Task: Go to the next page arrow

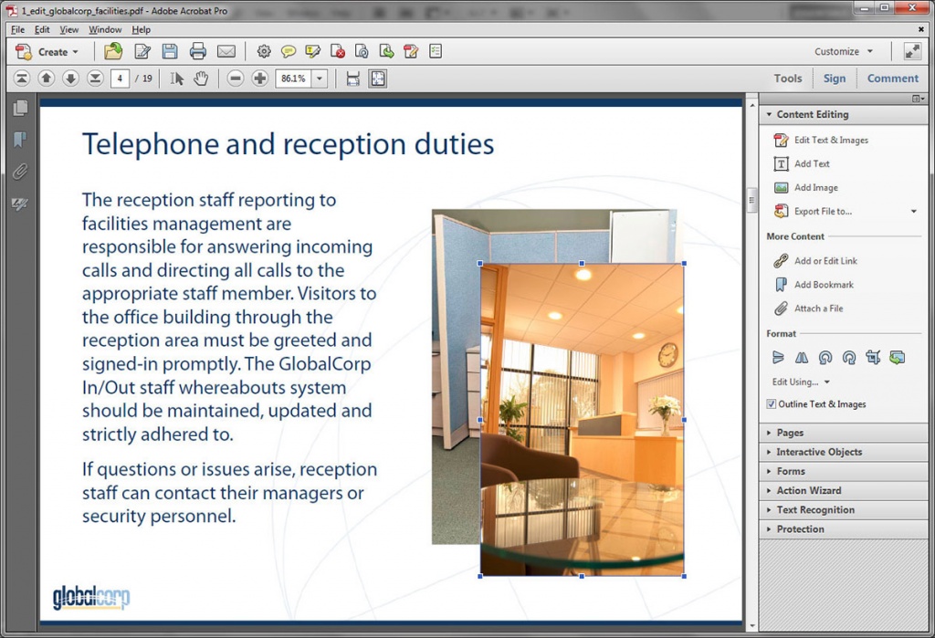Action: point(70,78)
